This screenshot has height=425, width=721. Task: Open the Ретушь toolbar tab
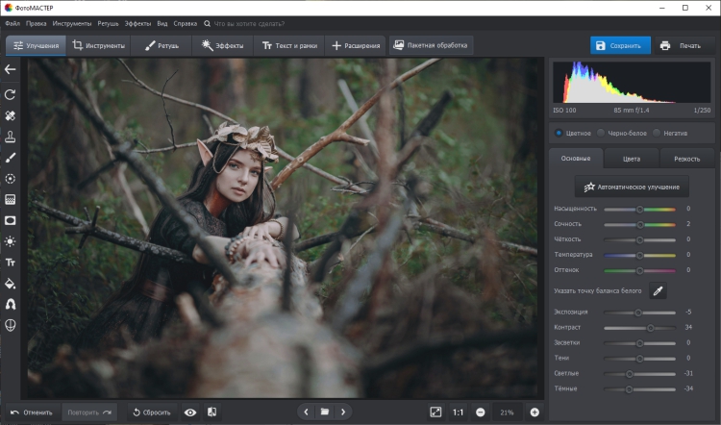coord(162,45)
